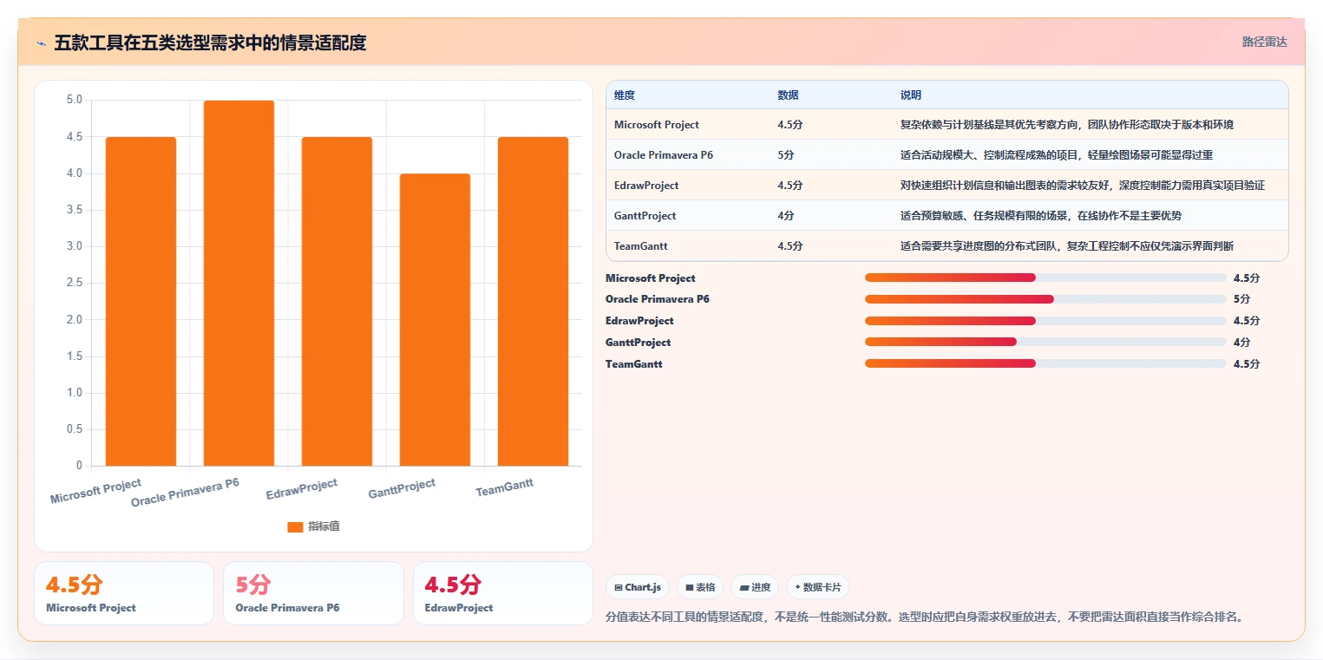
Task: Click the 5.0 y-axis tick value
Action: coord(75,100)
